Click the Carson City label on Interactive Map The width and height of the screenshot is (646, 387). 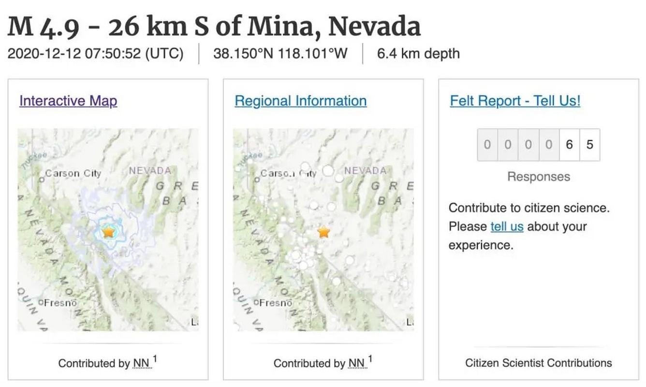click(x=73, y=173)
